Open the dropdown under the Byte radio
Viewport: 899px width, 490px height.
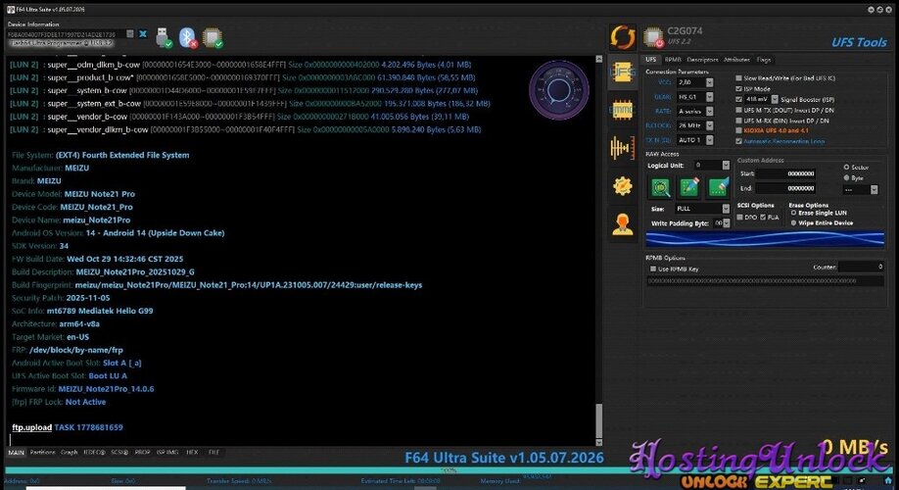874,189
